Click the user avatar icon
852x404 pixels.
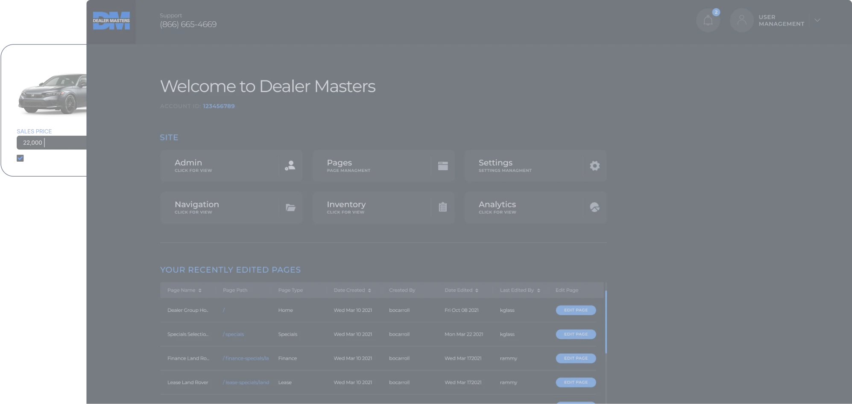click(741, 20)
